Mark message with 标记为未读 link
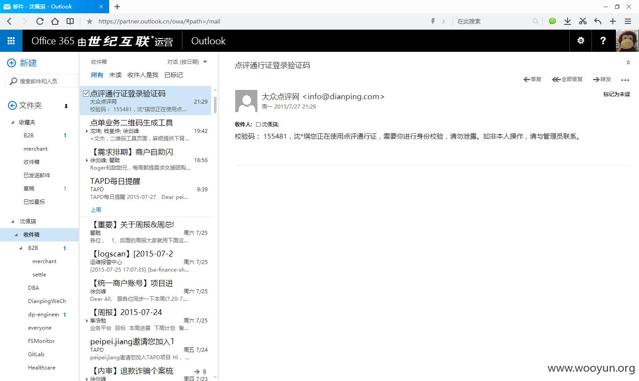This screenshot has height=381, width=639. 617,94
